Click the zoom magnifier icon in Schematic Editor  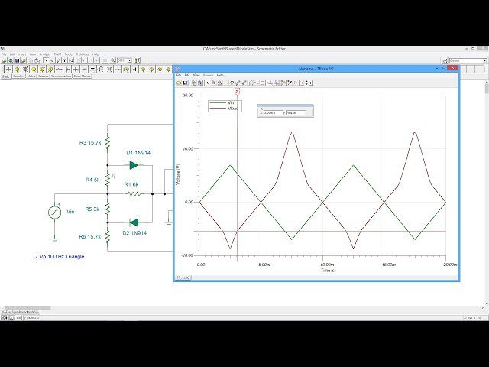coord(112,60)
